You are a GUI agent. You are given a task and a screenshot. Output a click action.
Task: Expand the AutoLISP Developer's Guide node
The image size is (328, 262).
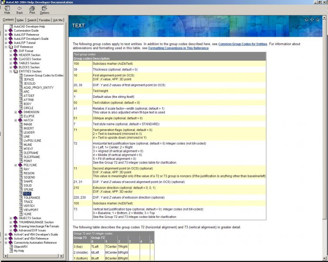[6, 39]
